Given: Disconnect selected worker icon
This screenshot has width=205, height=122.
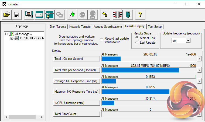Looking at the screenshot, I should point(117,15).
